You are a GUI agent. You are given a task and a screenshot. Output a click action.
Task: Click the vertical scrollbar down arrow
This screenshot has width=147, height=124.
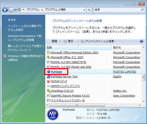pos(143,101)
